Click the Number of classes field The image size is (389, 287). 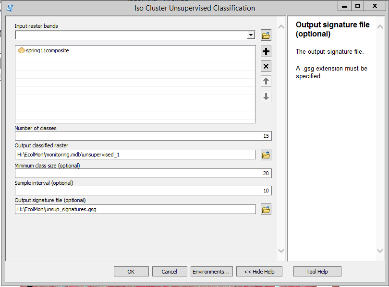point(143,136)
